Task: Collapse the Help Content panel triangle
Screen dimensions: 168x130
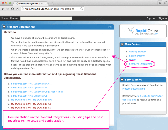Action: pos(122,44)
